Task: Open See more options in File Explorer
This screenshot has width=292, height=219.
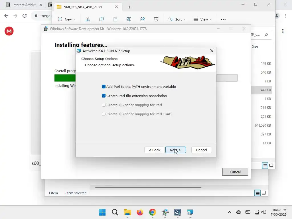Action: [223, 19]
